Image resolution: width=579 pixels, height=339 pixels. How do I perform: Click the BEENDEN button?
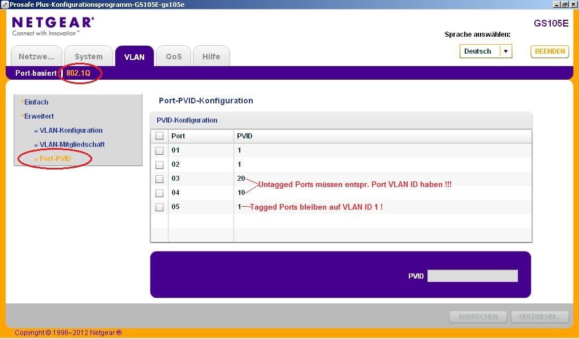[550, 51]
